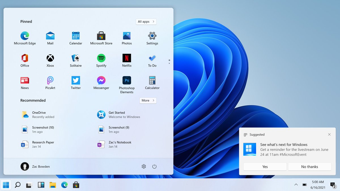Open the News app
This screenshot has height=191, width=340.
coord(25,83)
